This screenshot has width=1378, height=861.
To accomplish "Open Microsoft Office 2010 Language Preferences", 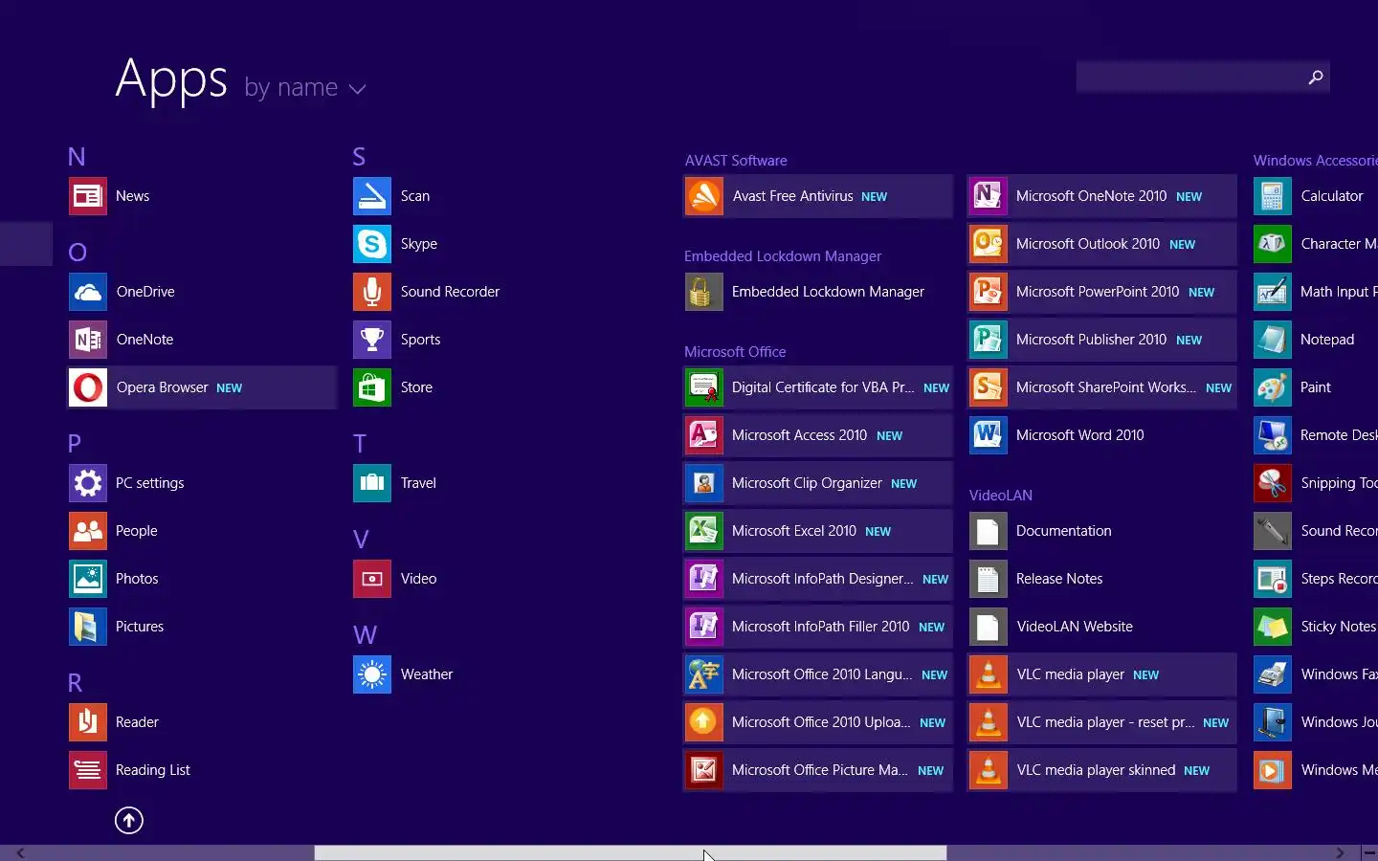I will pos(818,674).
